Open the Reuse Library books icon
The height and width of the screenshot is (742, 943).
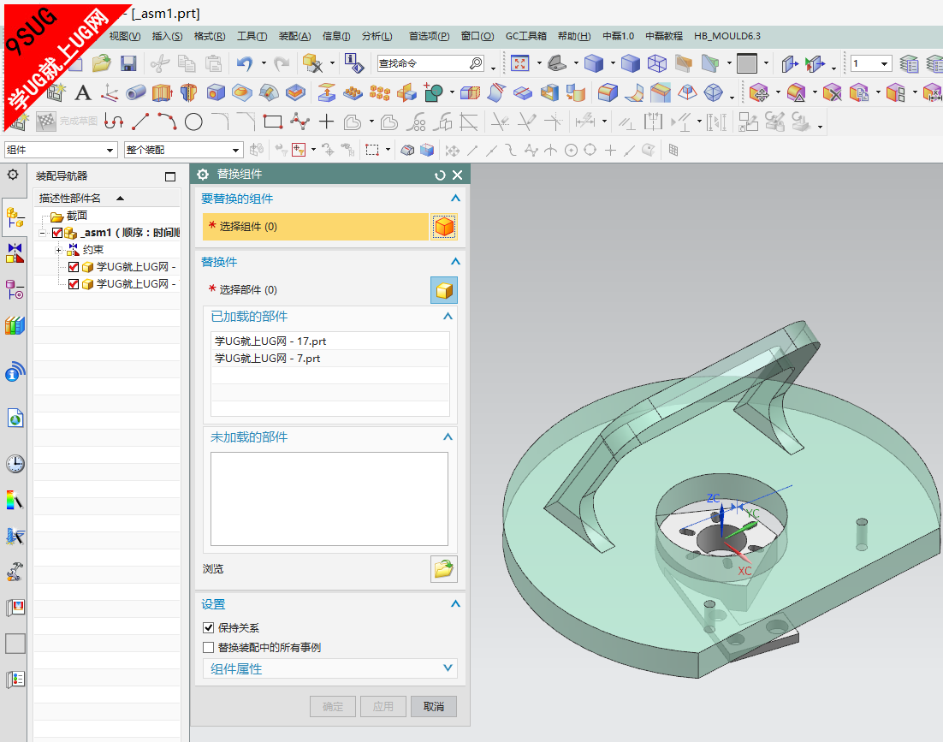(15, 325)
